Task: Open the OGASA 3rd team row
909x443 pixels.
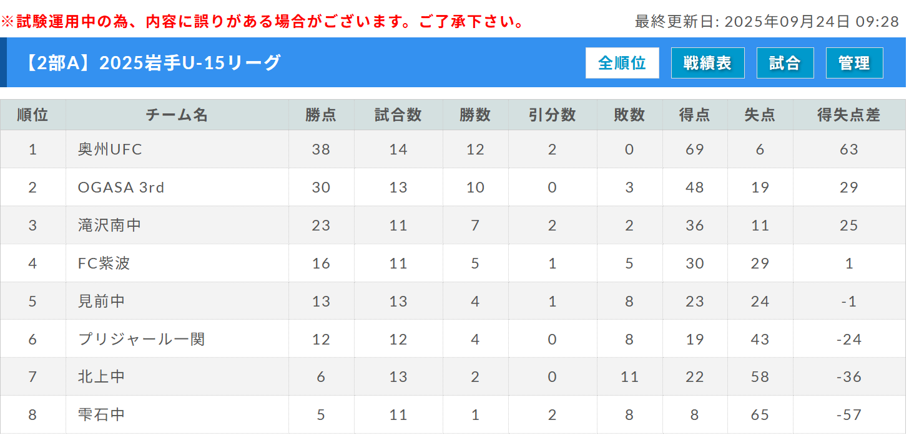Action: click(121, 188)
